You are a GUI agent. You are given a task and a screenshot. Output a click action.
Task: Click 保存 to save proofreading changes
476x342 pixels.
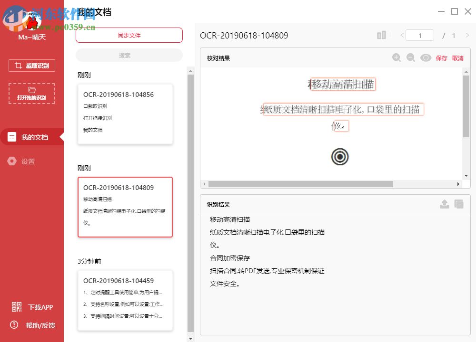click(441, 57)
